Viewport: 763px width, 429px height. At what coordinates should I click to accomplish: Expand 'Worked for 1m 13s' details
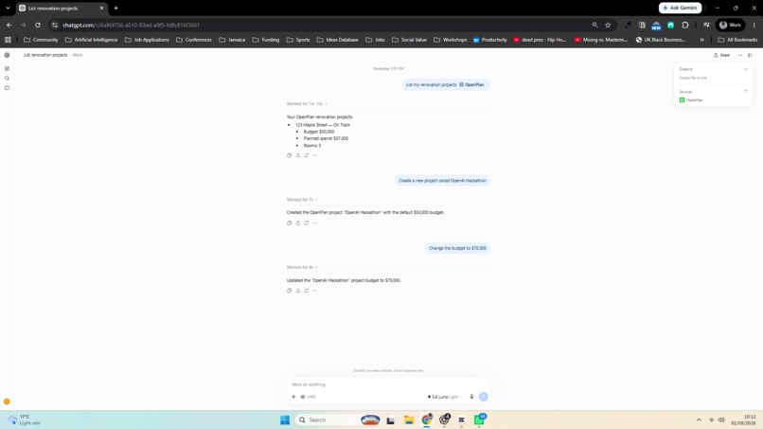point(307,104)
